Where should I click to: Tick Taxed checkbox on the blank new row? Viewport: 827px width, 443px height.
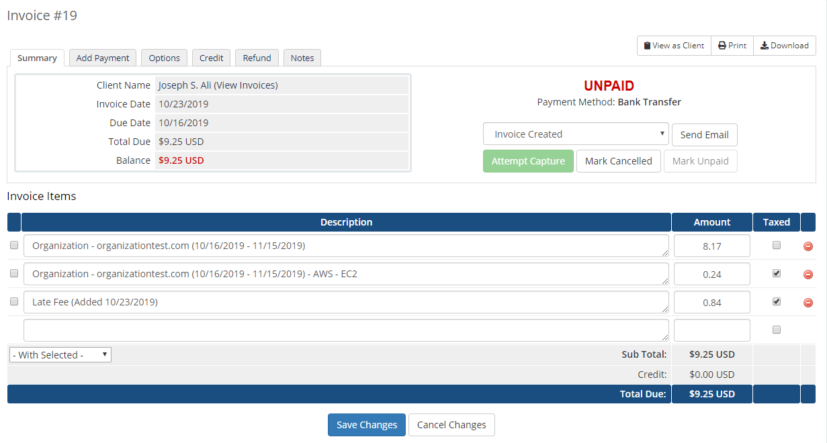click(x=777, y=330)
